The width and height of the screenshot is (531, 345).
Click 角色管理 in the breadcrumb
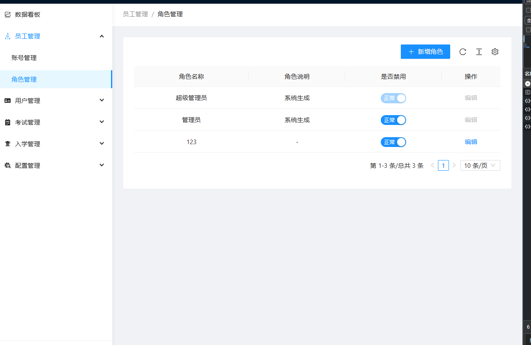(x=170, y=14)
